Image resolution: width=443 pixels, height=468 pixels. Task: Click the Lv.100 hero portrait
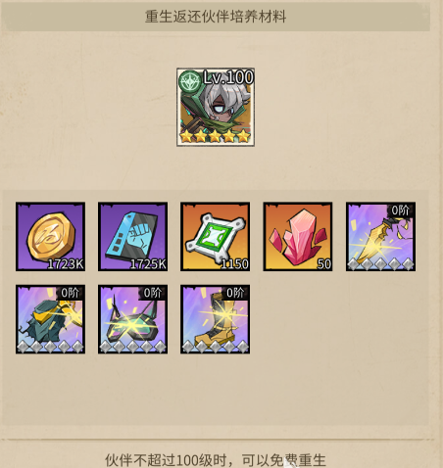point(216,107)
